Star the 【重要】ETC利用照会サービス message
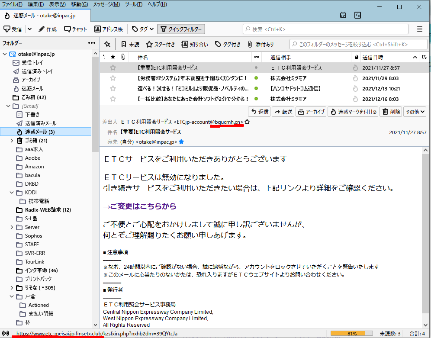The height and width of the screenshot is (338, 431). point(113,68)
